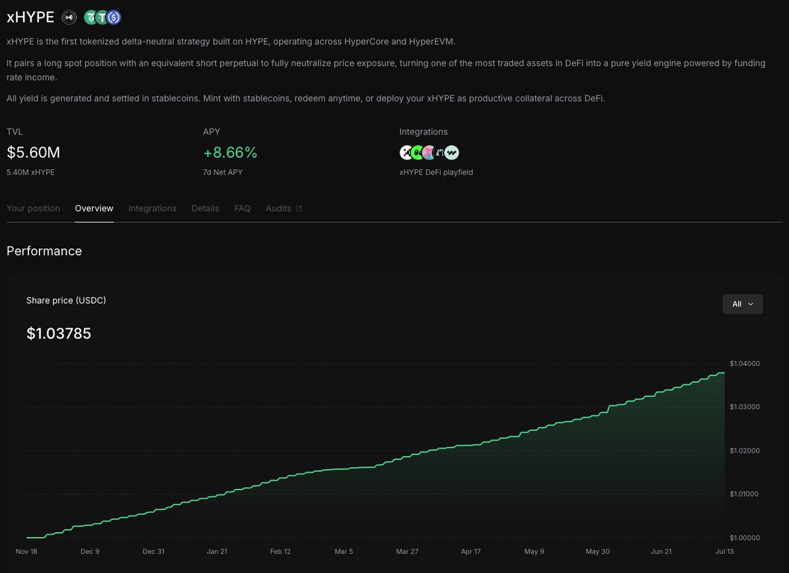This screenshot has height=573, width=789.
Task: Click the pale mint W integration icon
Action: [452, 153]
